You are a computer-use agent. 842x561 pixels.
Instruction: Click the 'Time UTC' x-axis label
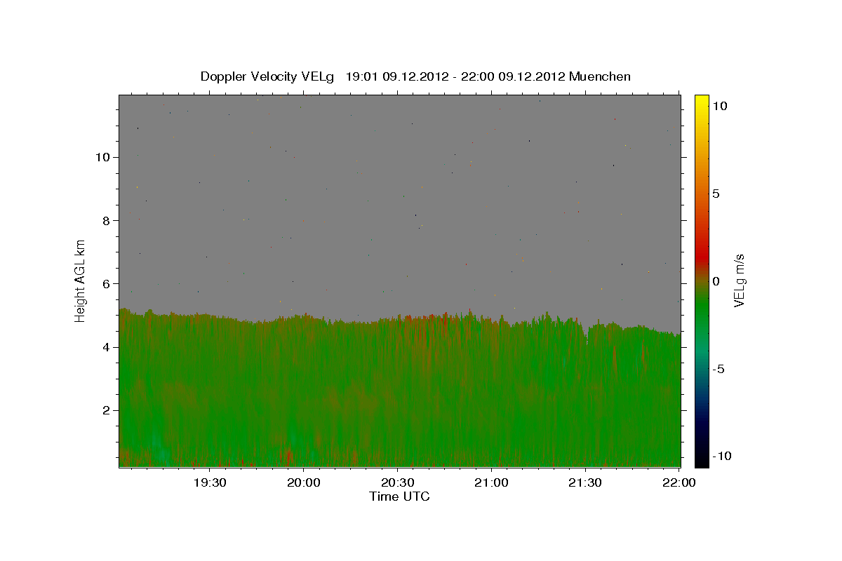coord(399,496)
